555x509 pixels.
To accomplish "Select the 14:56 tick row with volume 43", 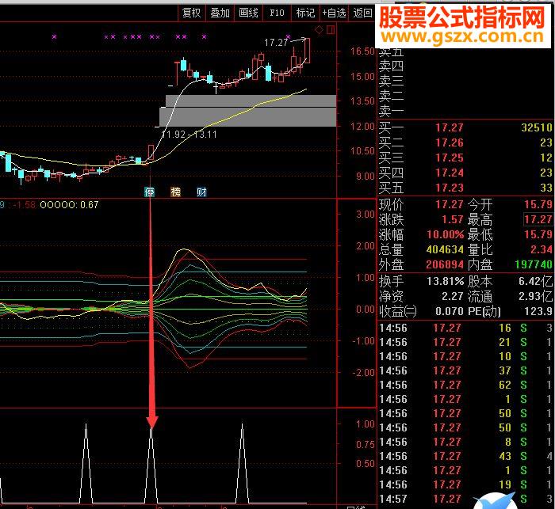I will click(465, 456).
